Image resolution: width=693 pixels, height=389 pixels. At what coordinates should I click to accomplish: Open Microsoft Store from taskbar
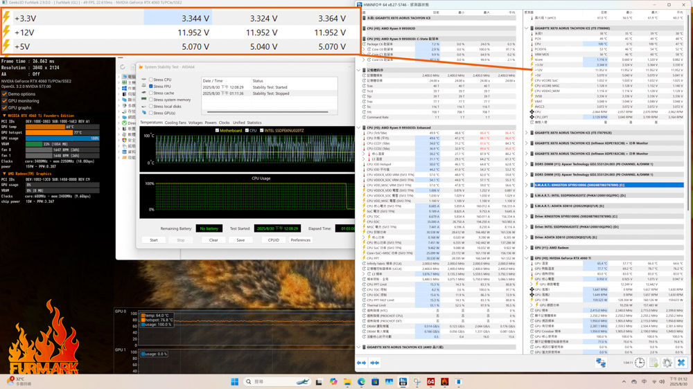(x=375, y=381)
